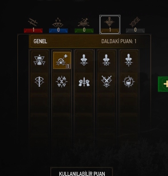Choose the first armor bust skill icon

tap(84, 60)
